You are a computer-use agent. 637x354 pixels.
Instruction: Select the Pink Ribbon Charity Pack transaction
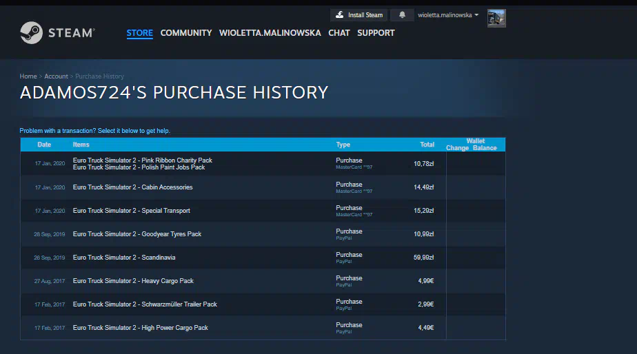[142, 160]
